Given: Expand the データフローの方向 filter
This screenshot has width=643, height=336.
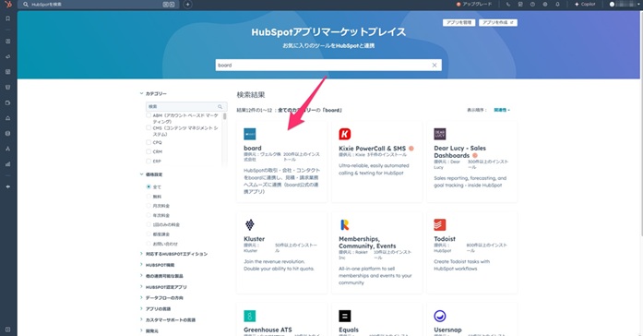Looking at the screenshot, I should tap(162, 298).
